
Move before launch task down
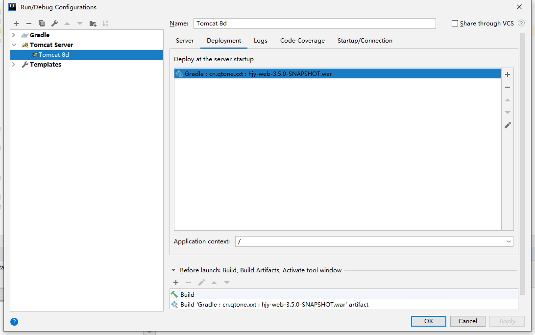[227, 283]
